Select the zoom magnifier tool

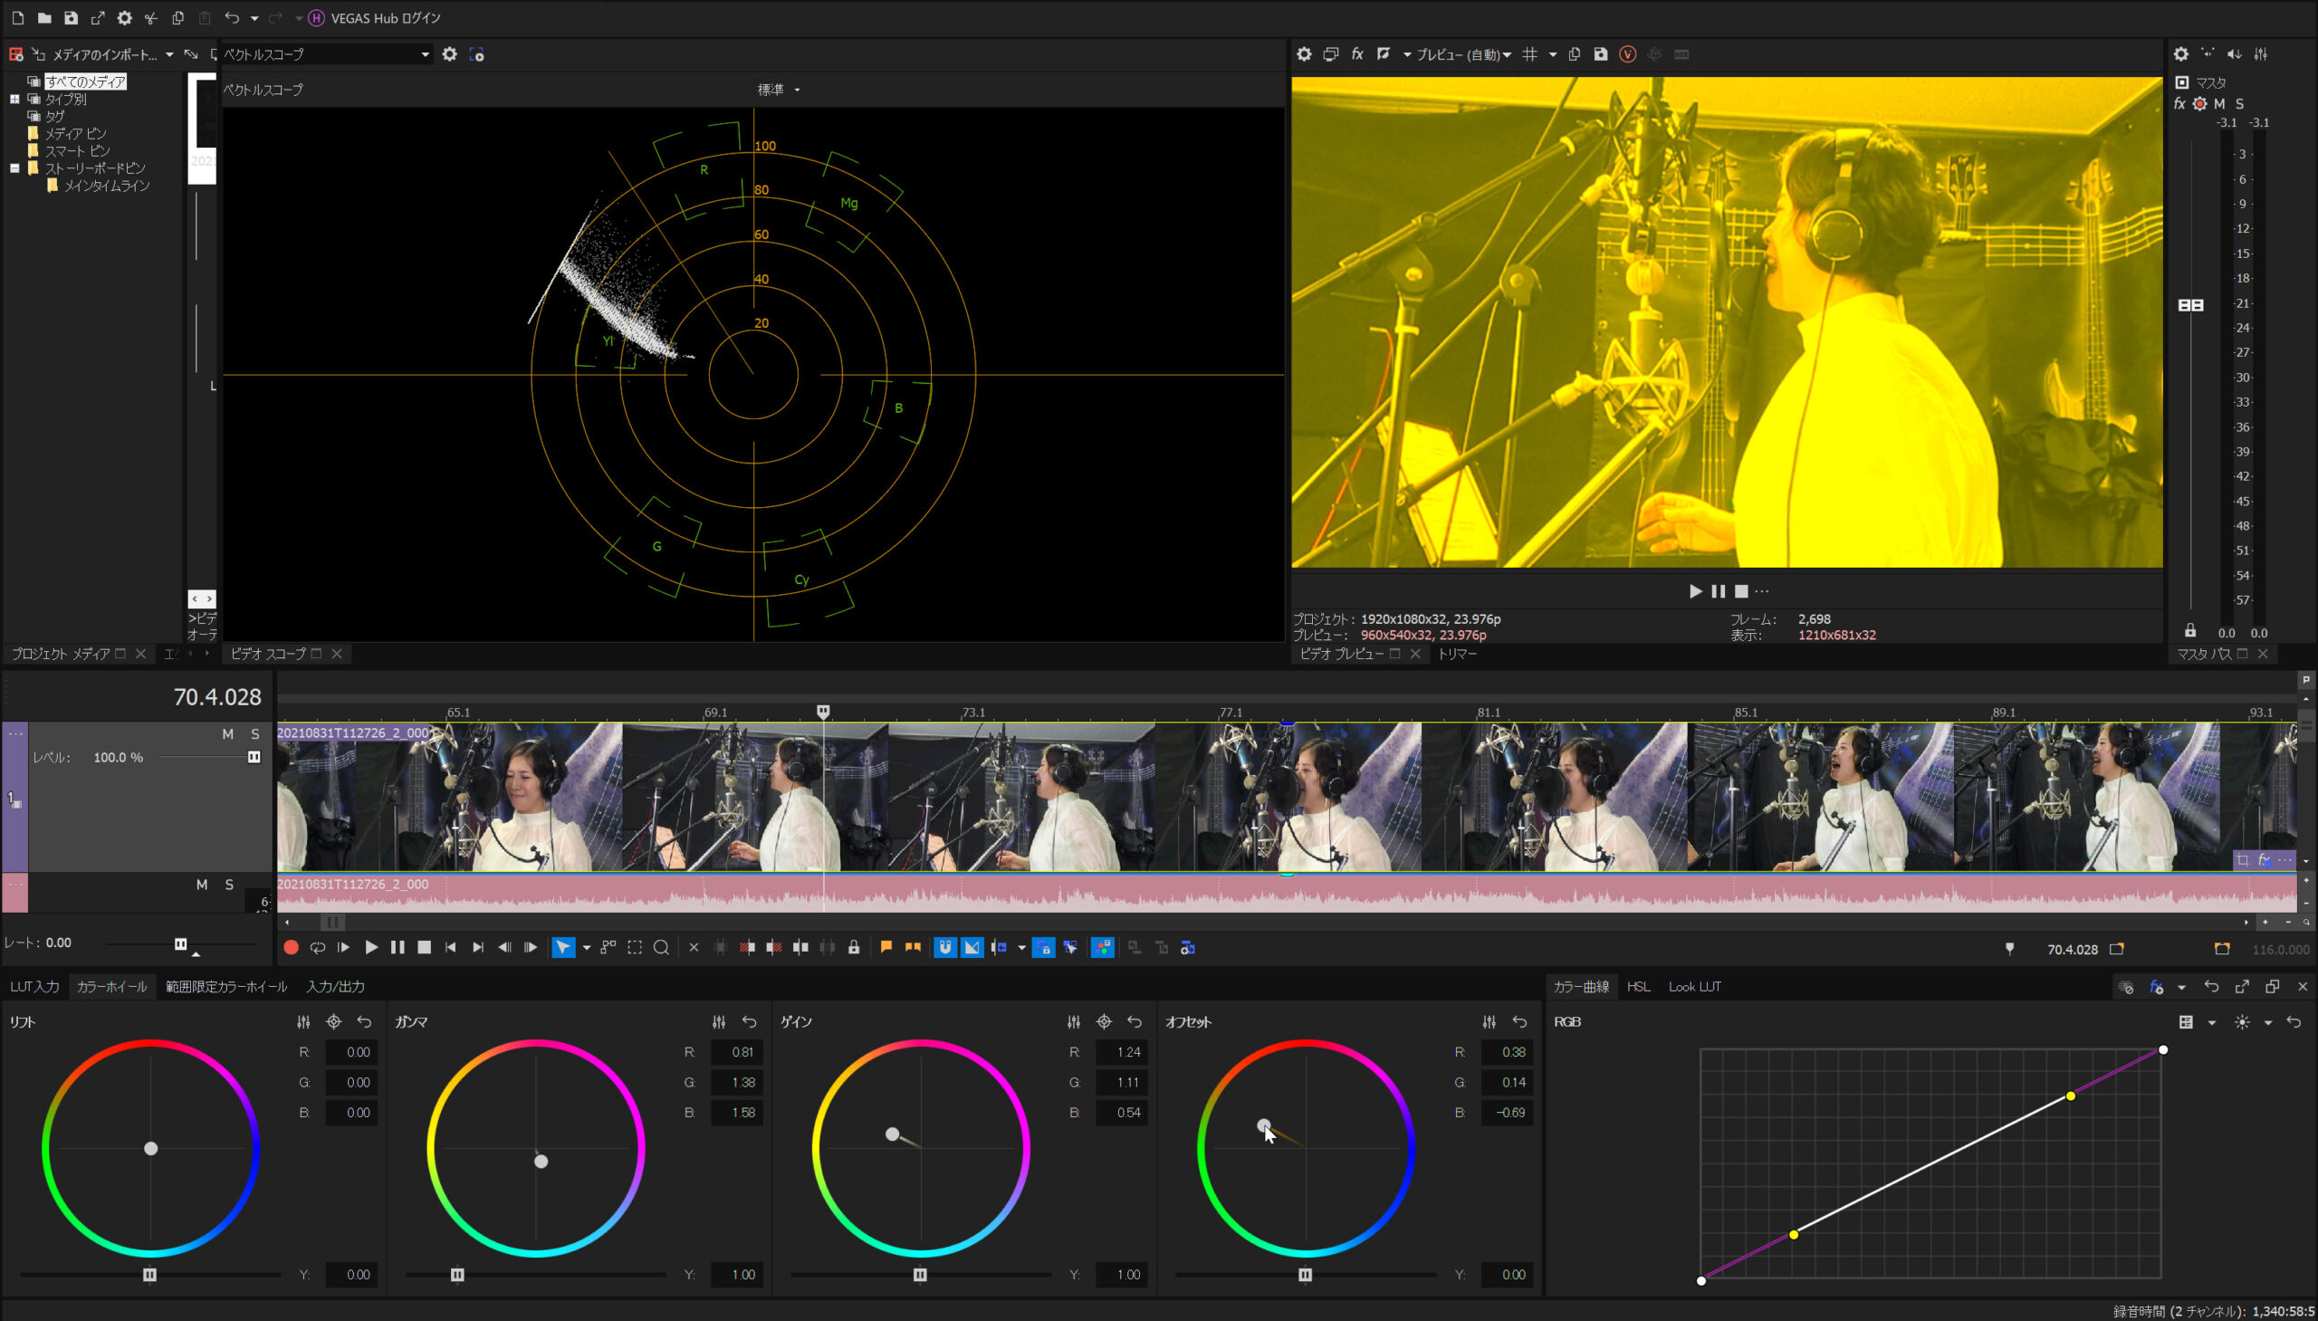[x=661, y=947]
